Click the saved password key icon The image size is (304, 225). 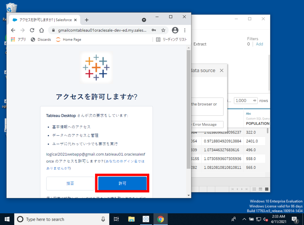154,30
